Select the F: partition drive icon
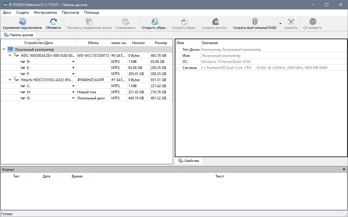The height and width of the screenshot is (217, 348). [23, 74]
